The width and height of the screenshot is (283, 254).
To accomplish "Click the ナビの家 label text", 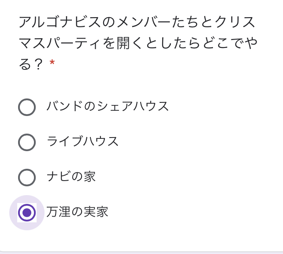I will (x=71, y=176).
